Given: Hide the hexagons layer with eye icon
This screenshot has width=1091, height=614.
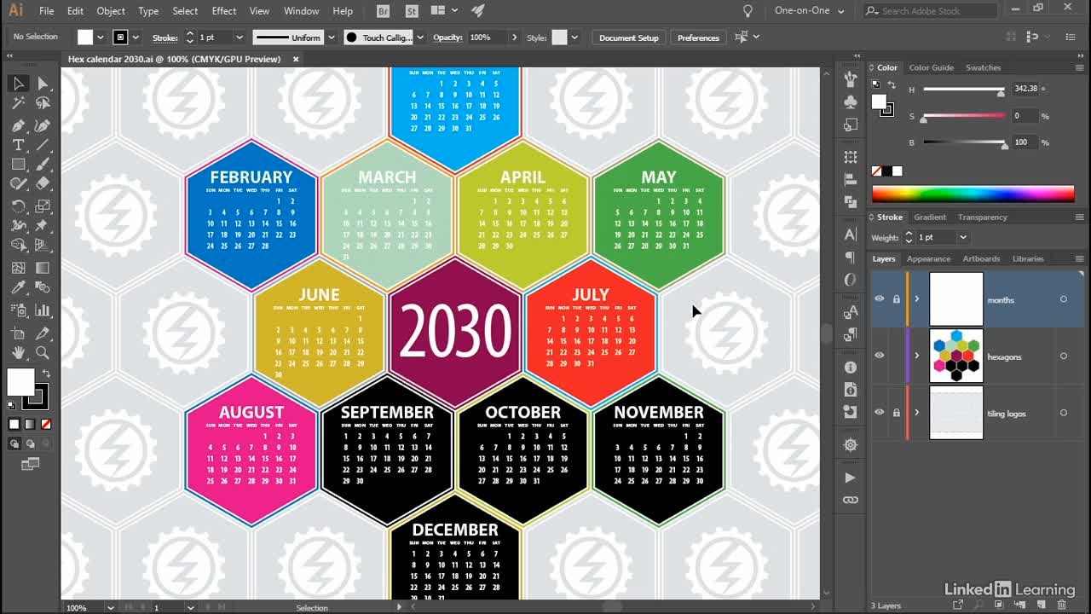Looking at the screenshot, I should coord(880,356).
